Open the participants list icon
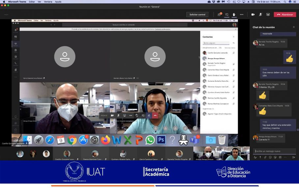 pos(219,14)
